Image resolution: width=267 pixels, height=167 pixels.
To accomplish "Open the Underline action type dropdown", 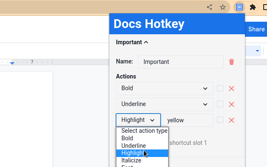I will tap(165, 104).
